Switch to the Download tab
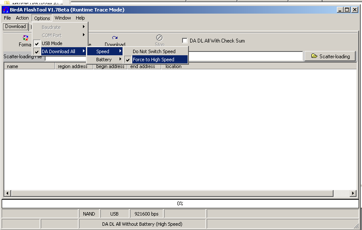This screenshot has width=362, height=230. click(15, 26)
